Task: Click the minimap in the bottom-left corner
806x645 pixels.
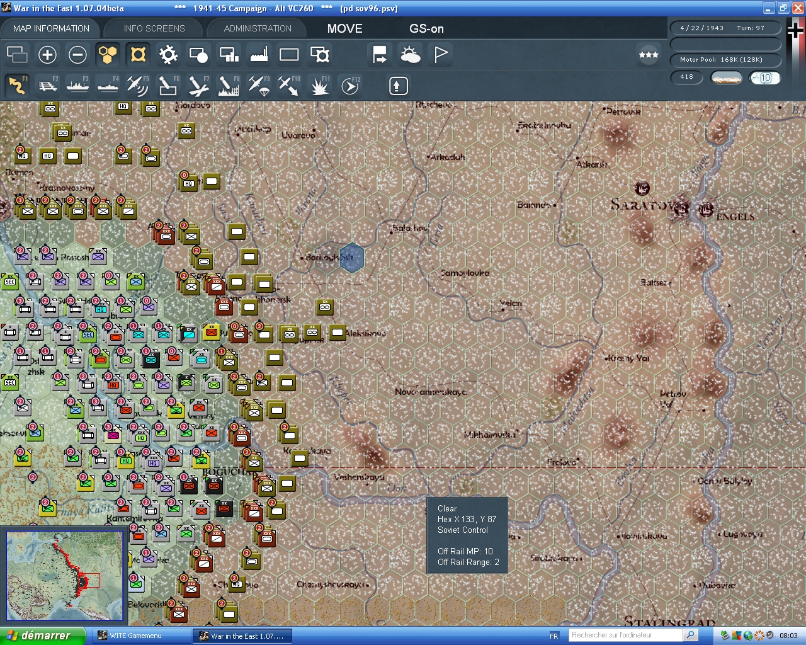Action: 64,575
